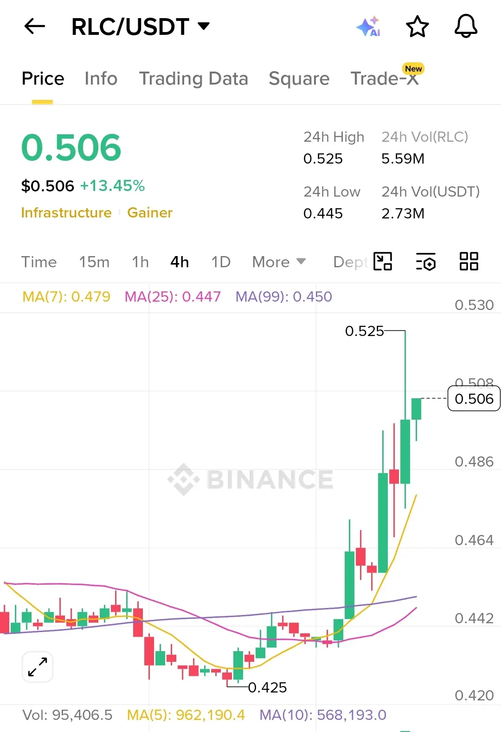
Task: Select the 4h interval
Action: 180,262
